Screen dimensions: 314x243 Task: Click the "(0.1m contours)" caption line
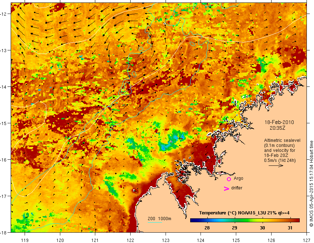(279, 145)
